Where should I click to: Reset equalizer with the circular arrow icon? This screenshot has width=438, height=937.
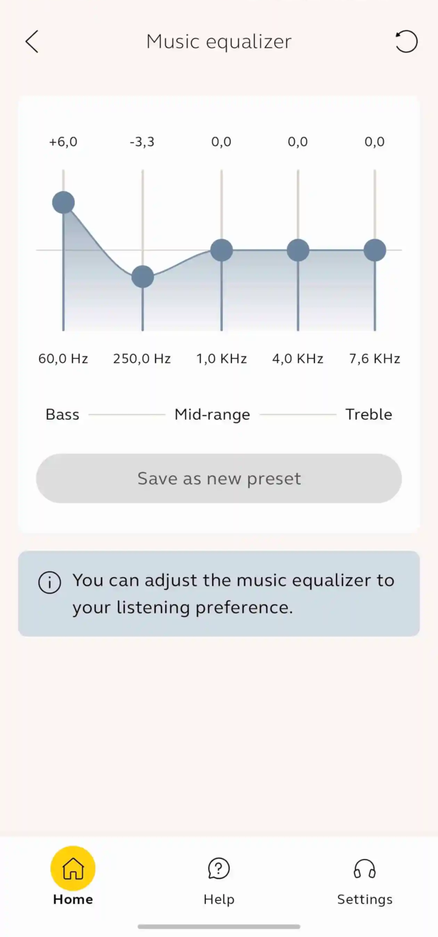pyautogui.click(x=406, y=41)
